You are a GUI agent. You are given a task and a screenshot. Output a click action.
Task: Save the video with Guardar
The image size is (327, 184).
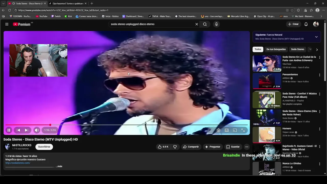[233, 147]
